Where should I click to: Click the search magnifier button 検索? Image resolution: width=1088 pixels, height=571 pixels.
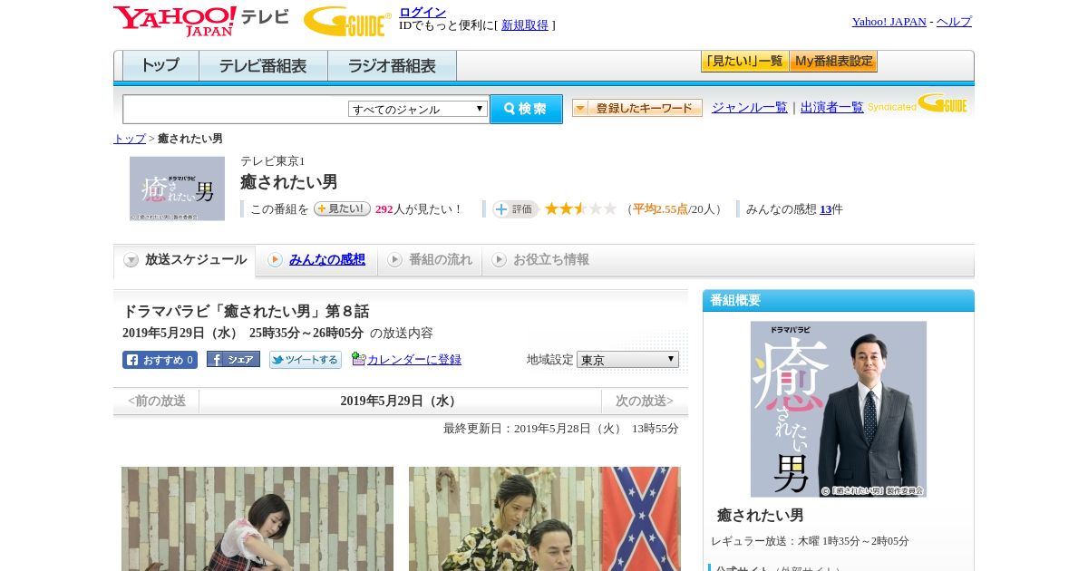point(526,109)
